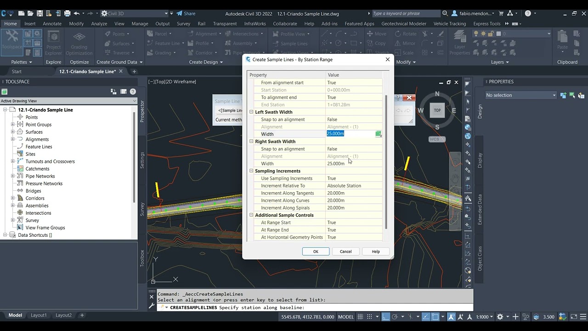The height and width of the screenshot is (331, 588).
Task: Click OK in Create Sample Lines dialog
Action: [x=316, y=251]
